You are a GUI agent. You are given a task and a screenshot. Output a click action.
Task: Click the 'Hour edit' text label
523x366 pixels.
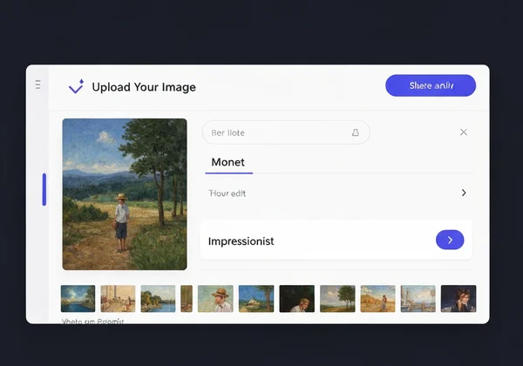(228, 193)
